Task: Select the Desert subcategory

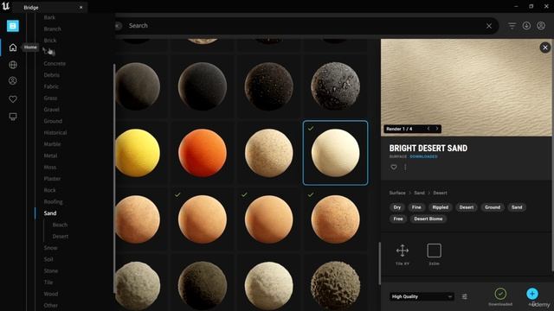Action: 61,237
